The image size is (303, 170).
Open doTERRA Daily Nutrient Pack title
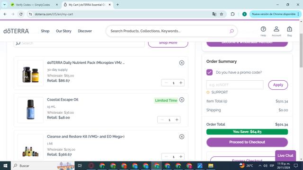click(86, 63)
